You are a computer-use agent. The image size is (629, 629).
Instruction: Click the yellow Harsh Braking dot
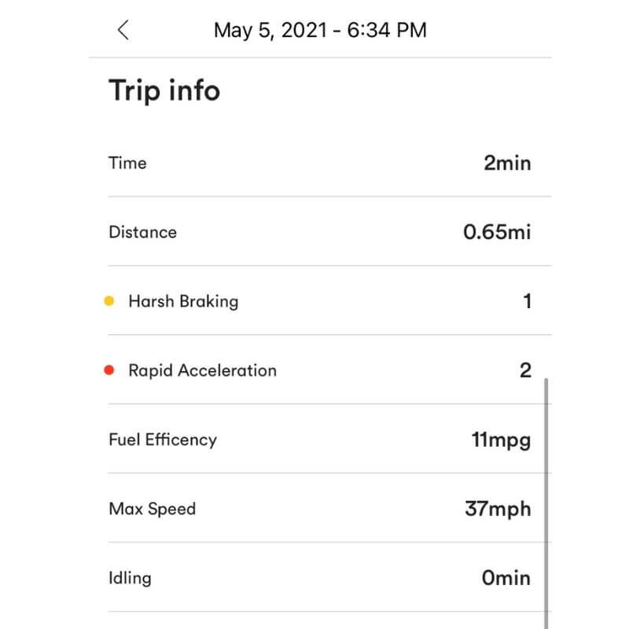(x=109, y=301)
